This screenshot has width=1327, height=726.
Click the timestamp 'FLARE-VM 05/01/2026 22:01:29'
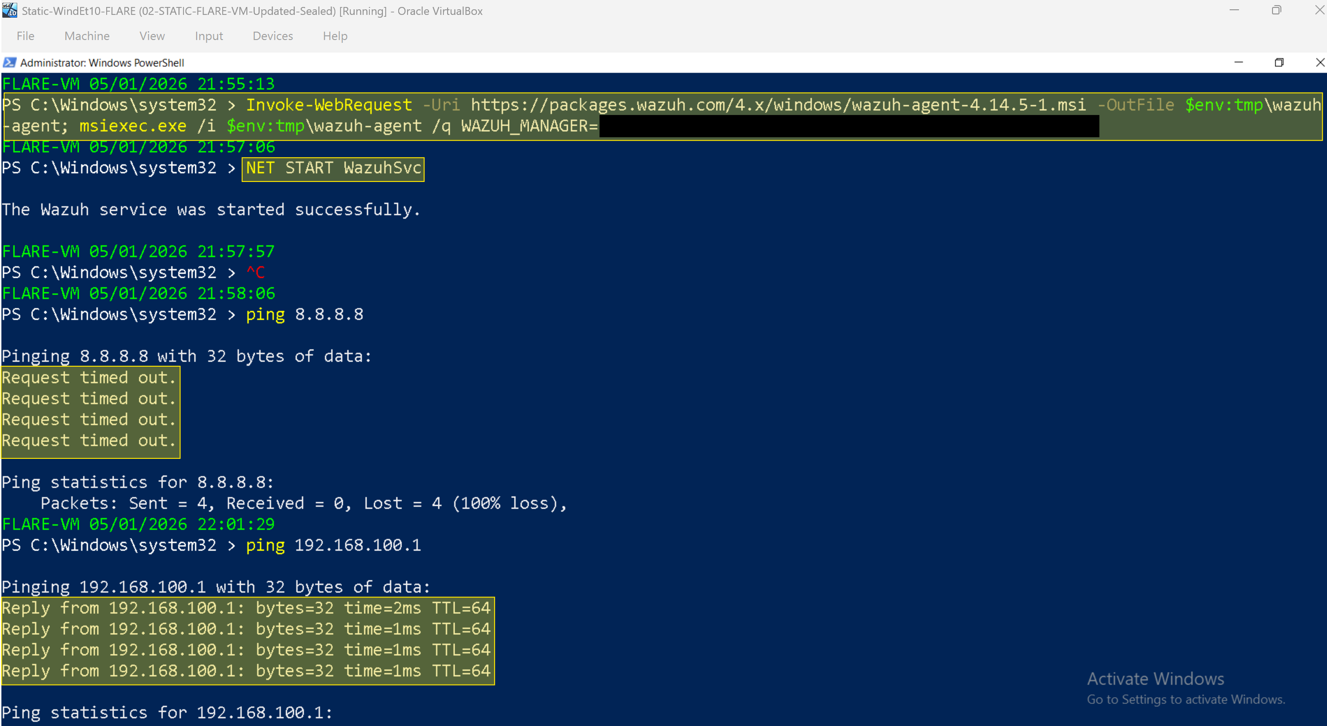point(138,524)
